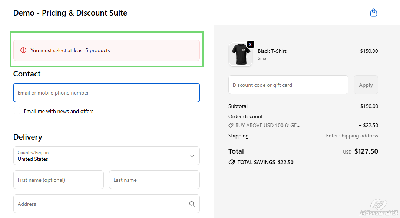The width and height of the screenshot is (400, 218).
Task: Click the tag icon beside order discount name
Action: click(231, 125)
